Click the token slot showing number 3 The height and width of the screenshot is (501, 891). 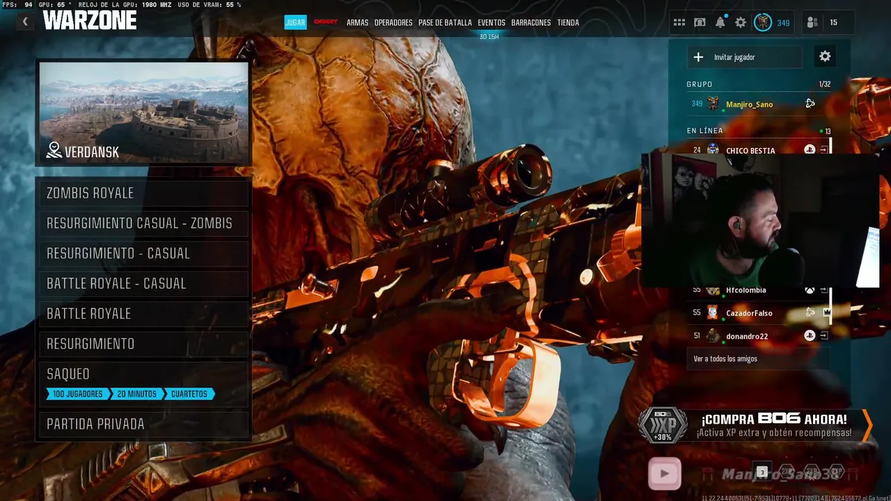point(762,472)
